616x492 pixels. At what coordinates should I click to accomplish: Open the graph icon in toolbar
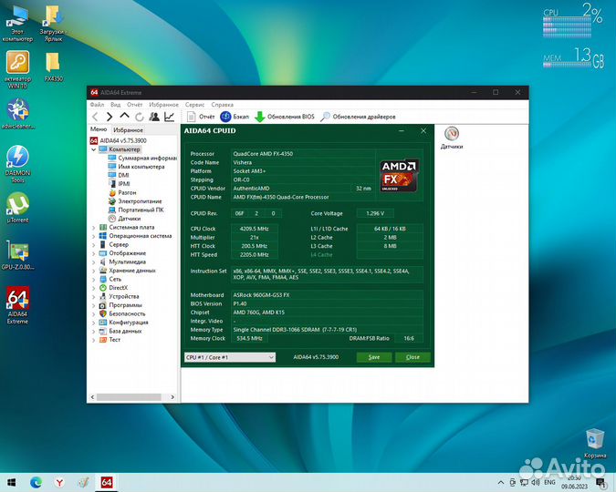(170, 117)
